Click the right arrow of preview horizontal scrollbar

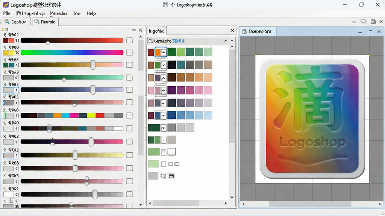pyautogui.click(x=380, y=204)
